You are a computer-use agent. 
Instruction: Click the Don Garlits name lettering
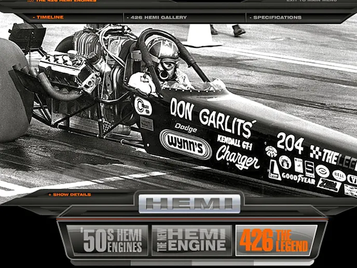coord(212,116)
